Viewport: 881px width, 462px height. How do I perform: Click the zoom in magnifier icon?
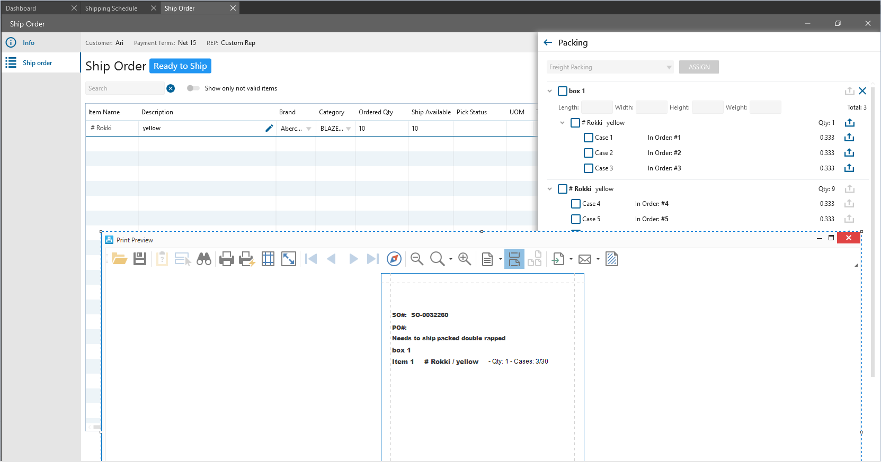pos(465,259)
